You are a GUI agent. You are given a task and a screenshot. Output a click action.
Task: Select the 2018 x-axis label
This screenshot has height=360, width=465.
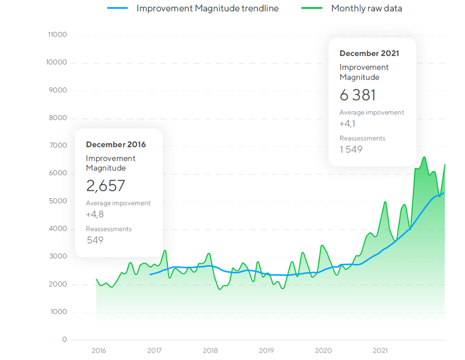click(211, 351)
